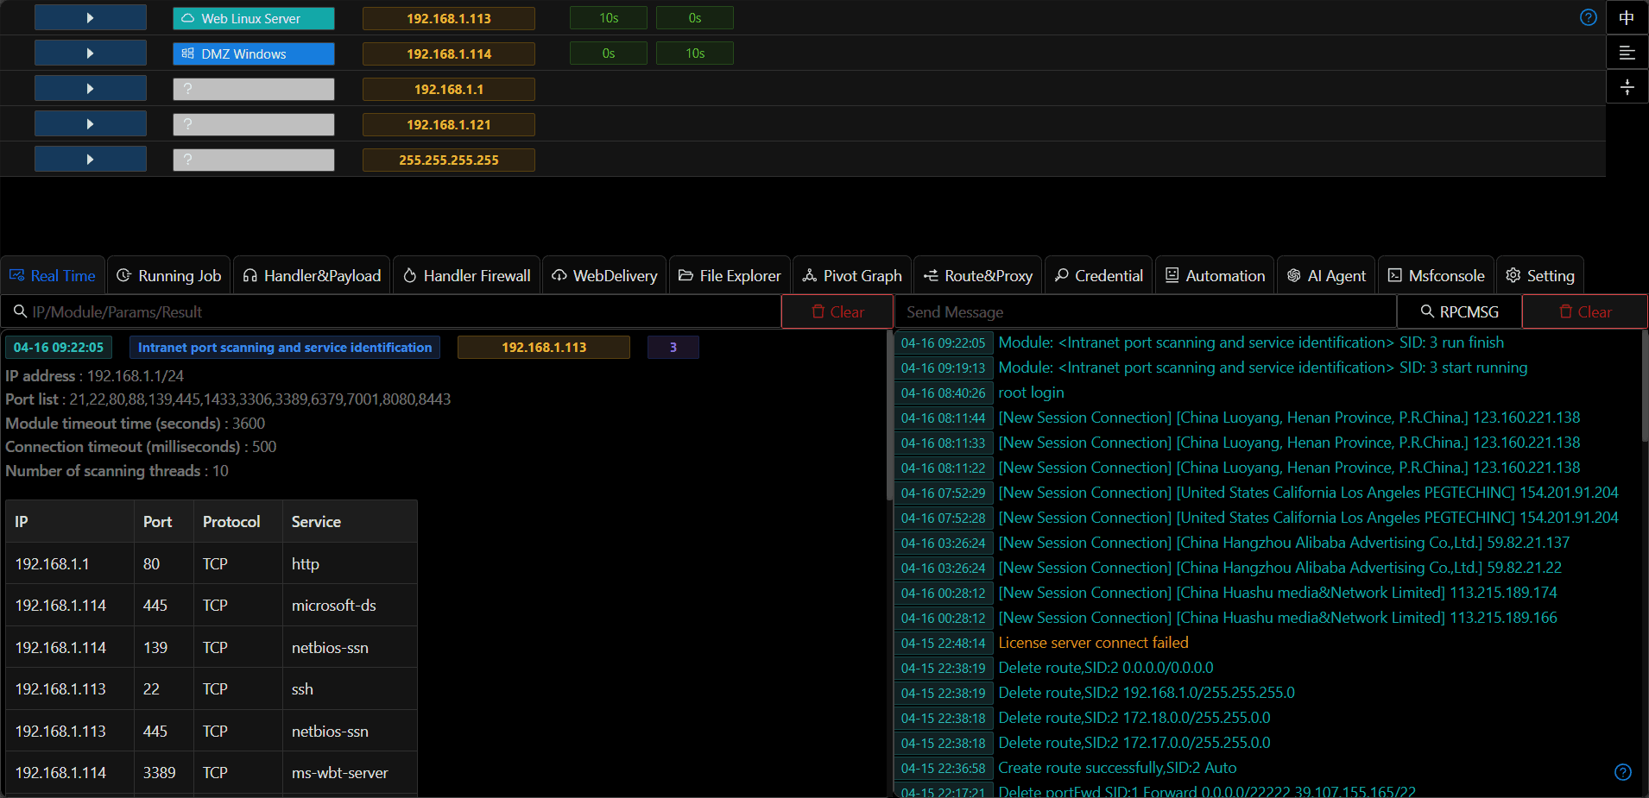
Task: Go to the Setting tab
Action: pos(1540,276)
